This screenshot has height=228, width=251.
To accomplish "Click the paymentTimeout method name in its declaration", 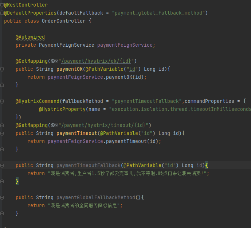I will [77, 133].
